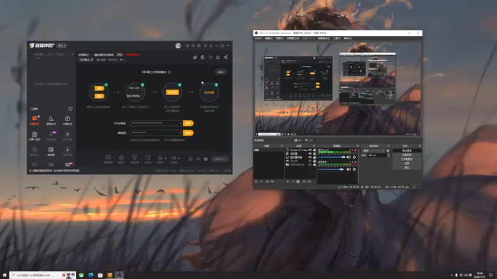Open dock options icon on OBS controls panel header
The height and width of the screenshot is (279, 497).
coord(420,146)
